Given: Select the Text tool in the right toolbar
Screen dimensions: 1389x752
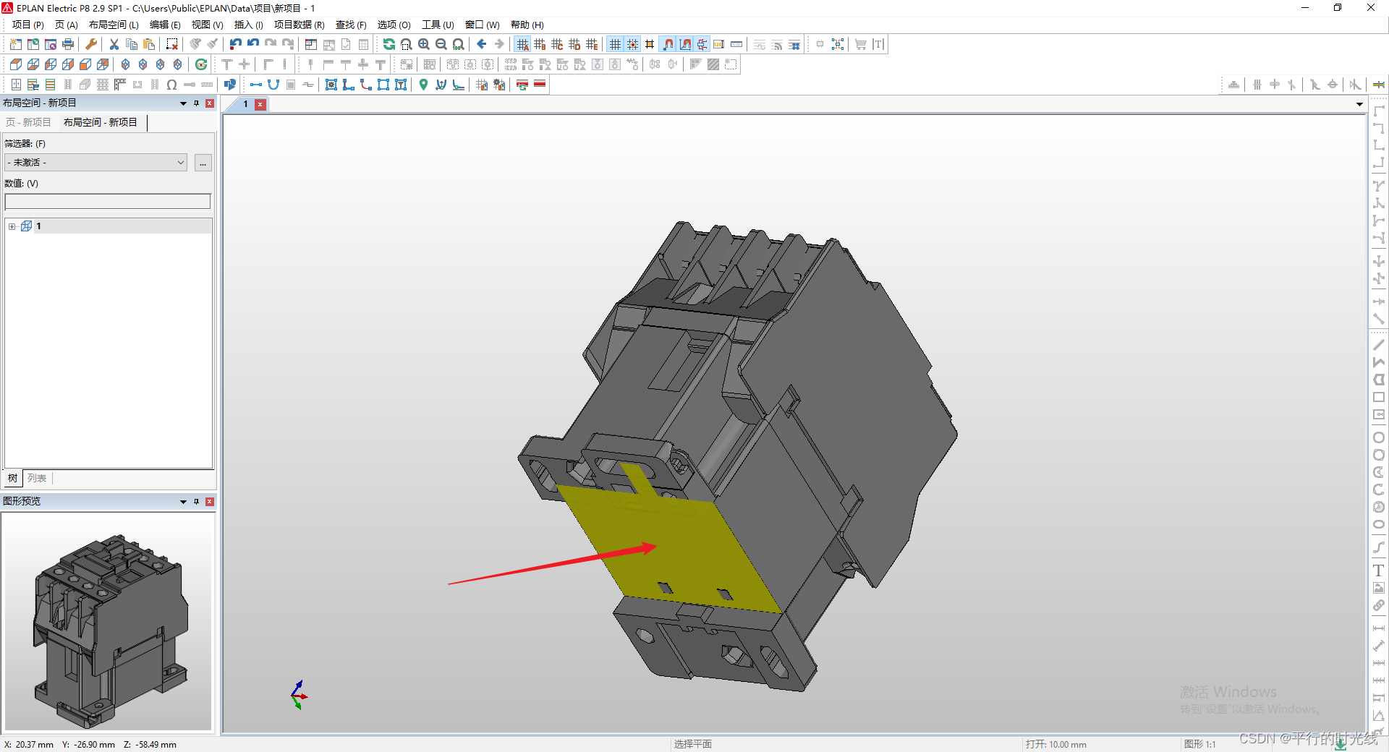Looking at the screenshot, I should point(1379,570).
